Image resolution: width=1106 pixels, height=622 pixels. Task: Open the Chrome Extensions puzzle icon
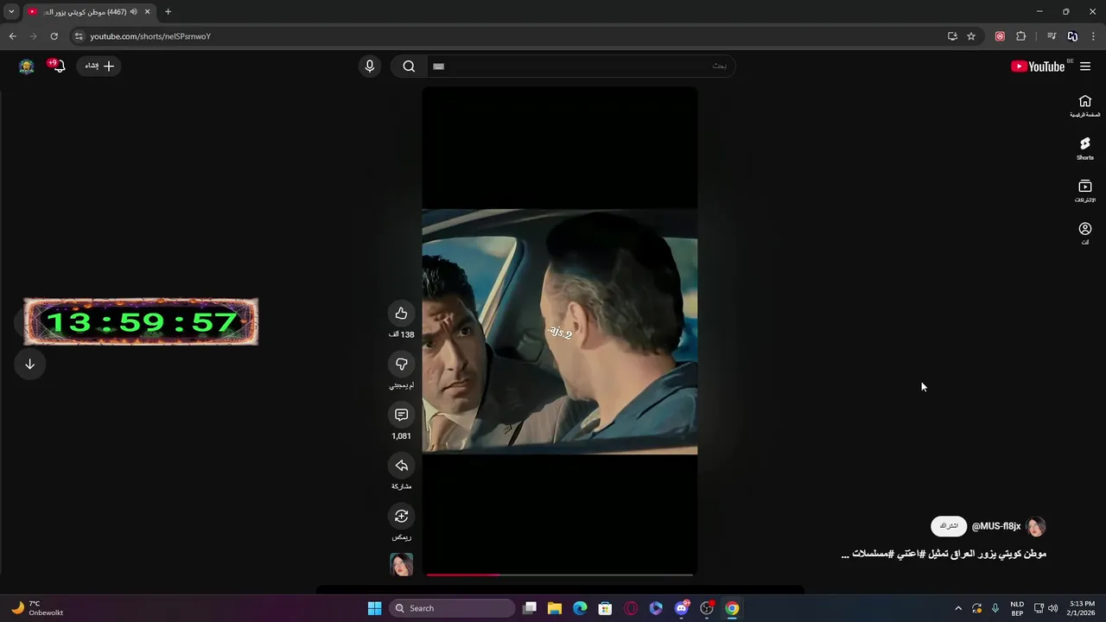coord(1021,36)
